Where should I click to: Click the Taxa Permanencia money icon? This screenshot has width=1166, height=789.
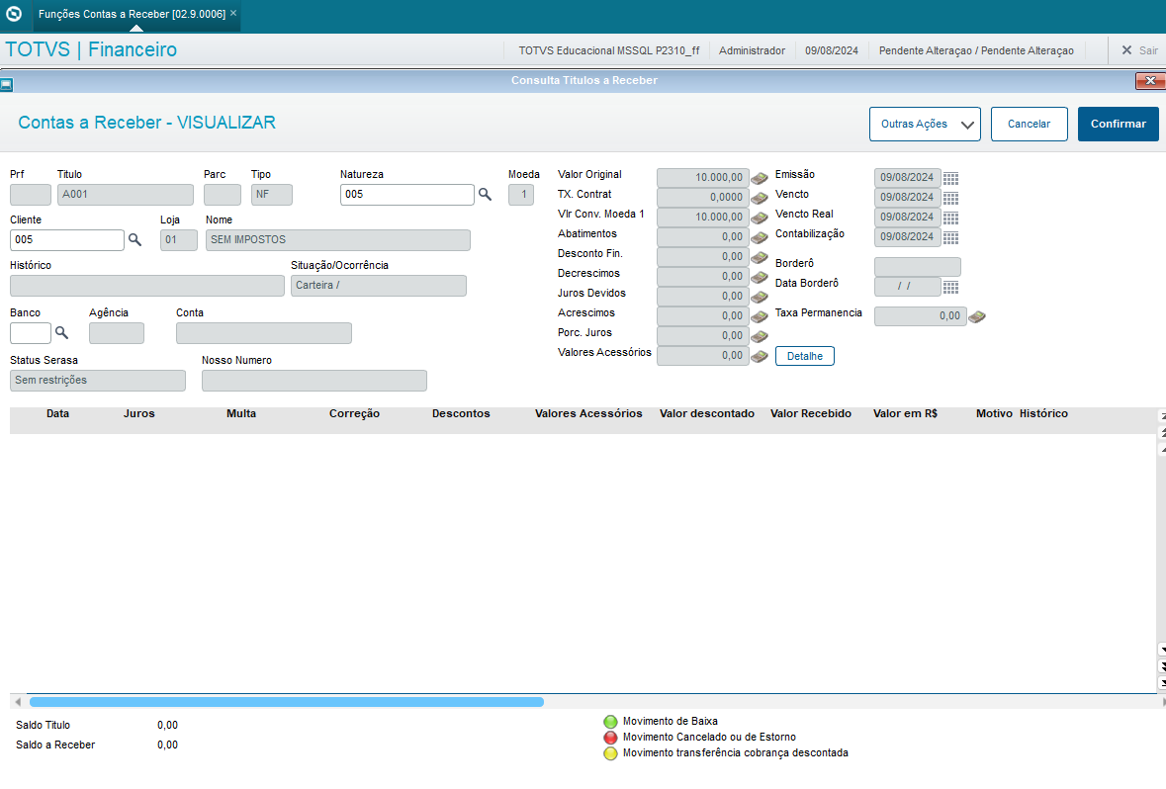pyautogui.click(x=977, y=317)
